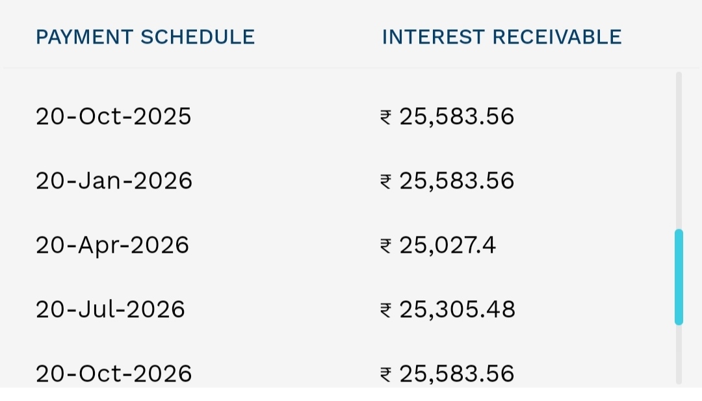Click the PAYMENT SCHEDULE column header
This screenshot has width=702, height=401.
(146, 36)
